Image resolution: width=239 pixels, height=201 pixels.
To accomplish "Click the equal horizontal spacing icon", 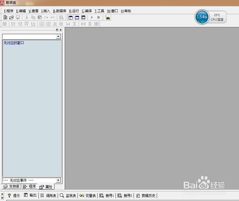I will [68, 24].
